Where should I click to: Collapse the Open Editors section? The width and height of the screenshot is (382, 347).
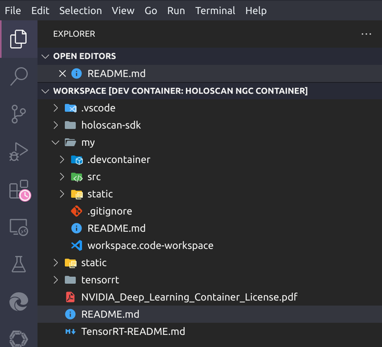click(45, 57)
